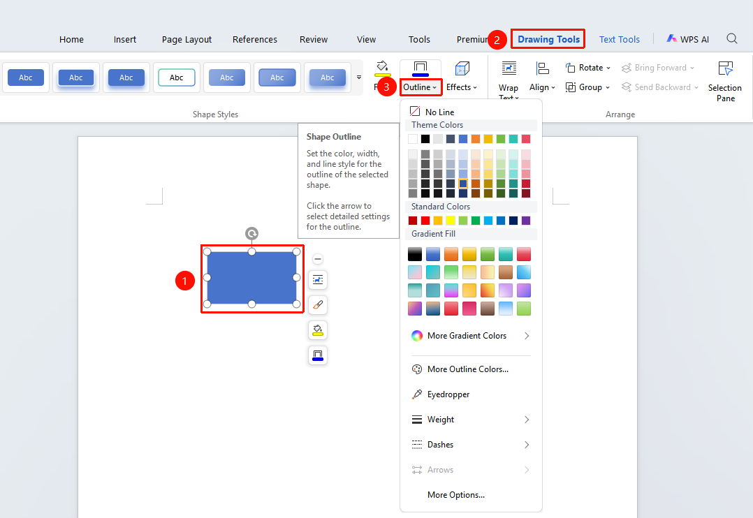Open the Text Tools tab

pos(620,39)
